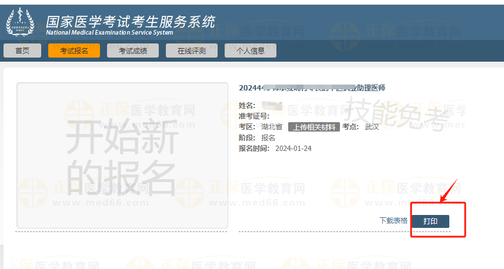
Task: Click the 姓名 field label
Action: pos(247,106)
